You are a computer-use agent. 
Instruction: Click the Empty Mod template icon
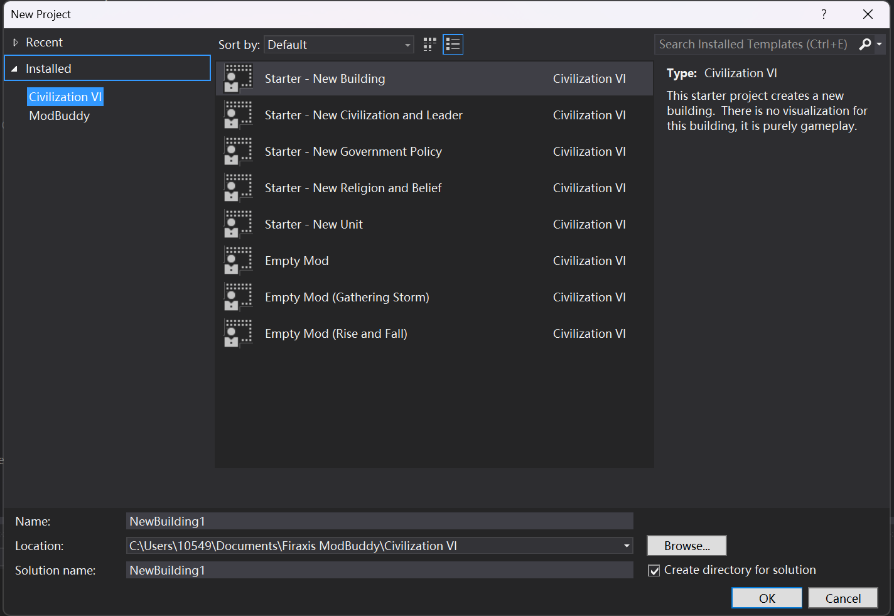click(x=238, y=261)
